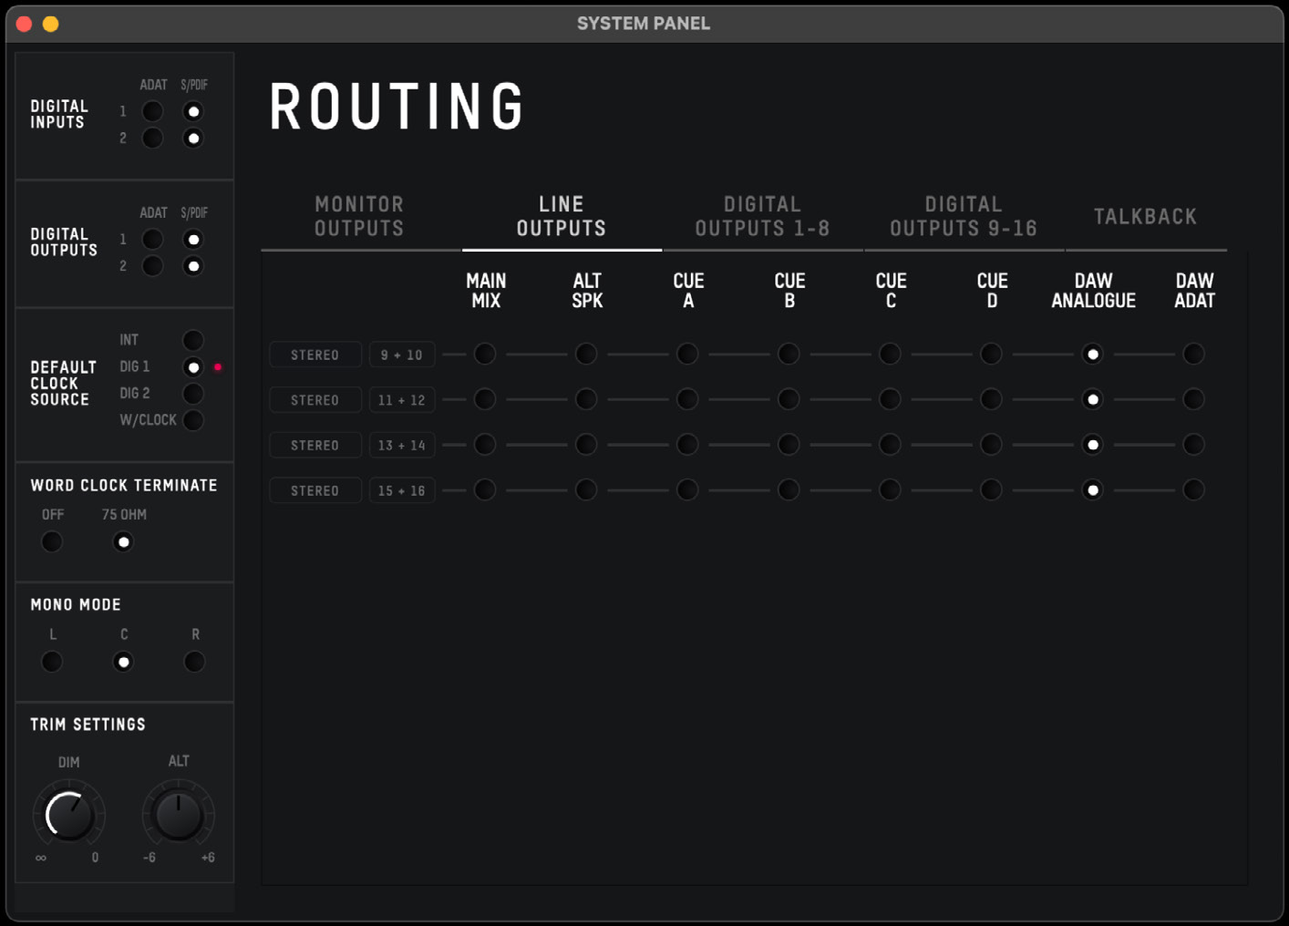Route outputs 15 + 16 to Main Mix
Viewport: 1289px width, 926px height.
(485, 490)
